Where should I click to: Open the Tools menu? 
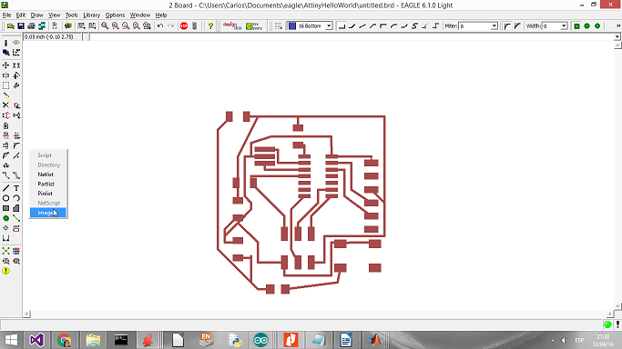point(71,15)
